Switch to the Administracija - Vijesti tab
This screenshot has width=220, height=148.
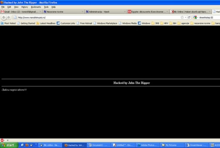(x=106, y=12)
